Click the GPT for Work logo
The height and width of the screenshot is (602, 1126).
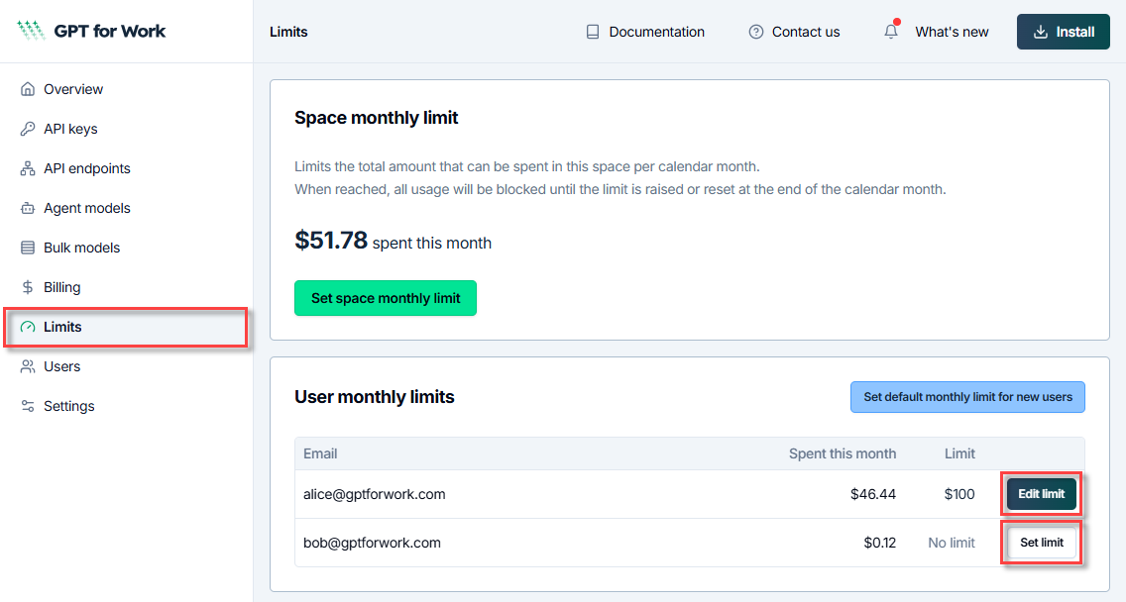(90, 30)
